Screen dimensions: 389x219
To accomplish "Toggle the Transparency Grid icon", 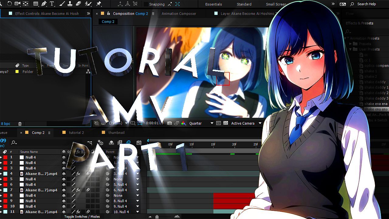I will point(225,123).
